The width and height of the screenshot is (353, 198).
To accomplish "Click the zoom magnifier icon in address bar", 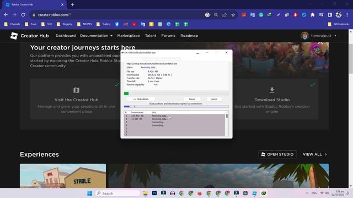I will pos(216,15).
